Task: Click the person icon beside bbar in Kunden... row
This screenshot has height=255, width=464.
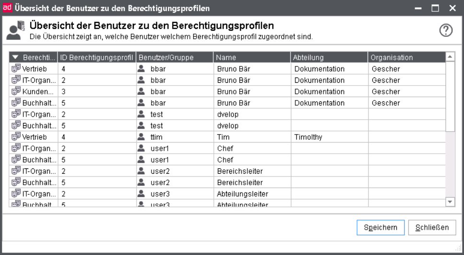Action: tap(141, 91)
